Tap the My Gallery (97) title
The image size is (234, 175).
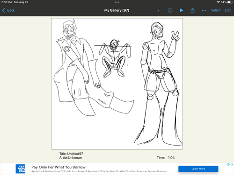tap(117, 10)
